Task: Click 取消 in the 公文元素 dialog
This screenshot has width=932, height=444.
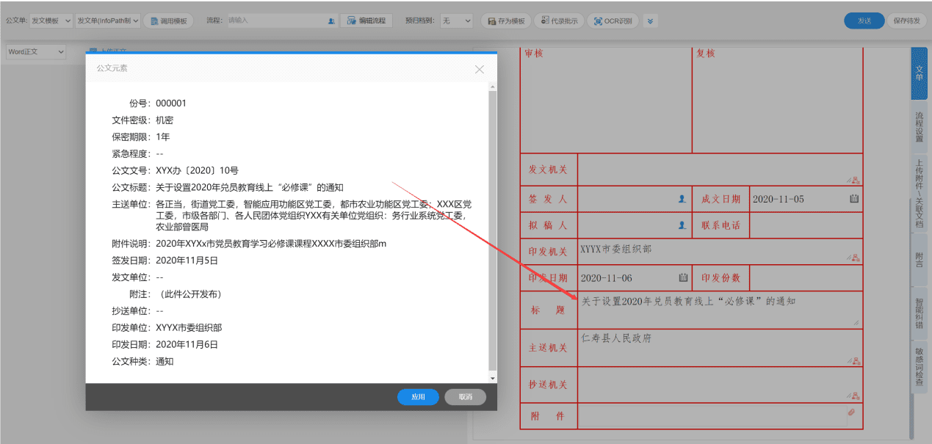Action: (465, 396)
